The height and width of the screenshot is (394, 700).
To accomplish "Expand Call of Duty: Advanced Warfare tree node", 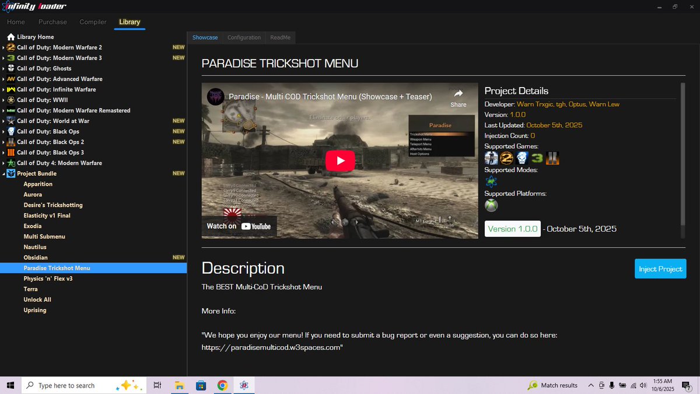I will tap(3, 79).
